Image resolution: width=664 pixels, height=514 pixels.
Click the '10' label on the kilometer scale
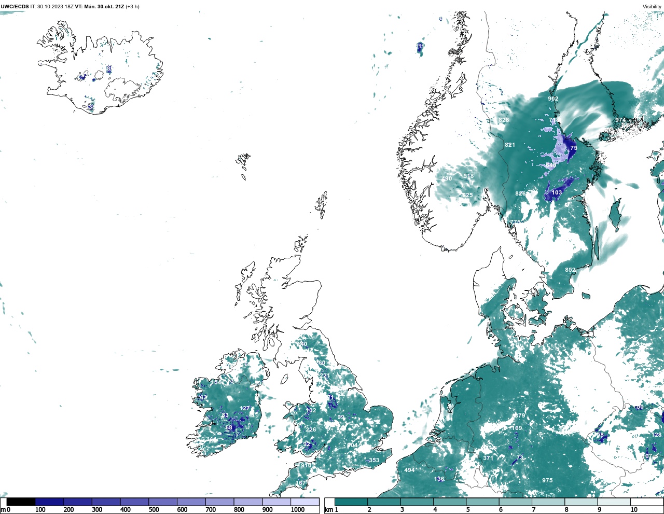click(634, 510)
